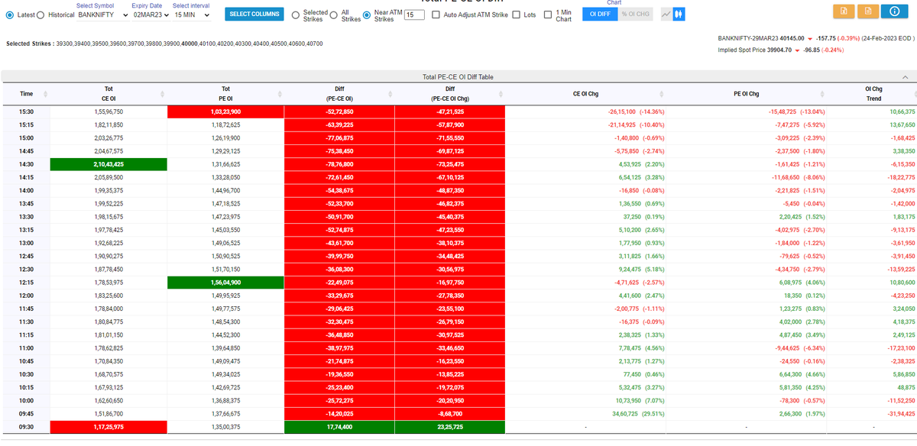The height and width of the screenshot is (446, 917).
Task: Click the 1,35,00,375 Tot PE OI cell
Action: pos(225,426)
